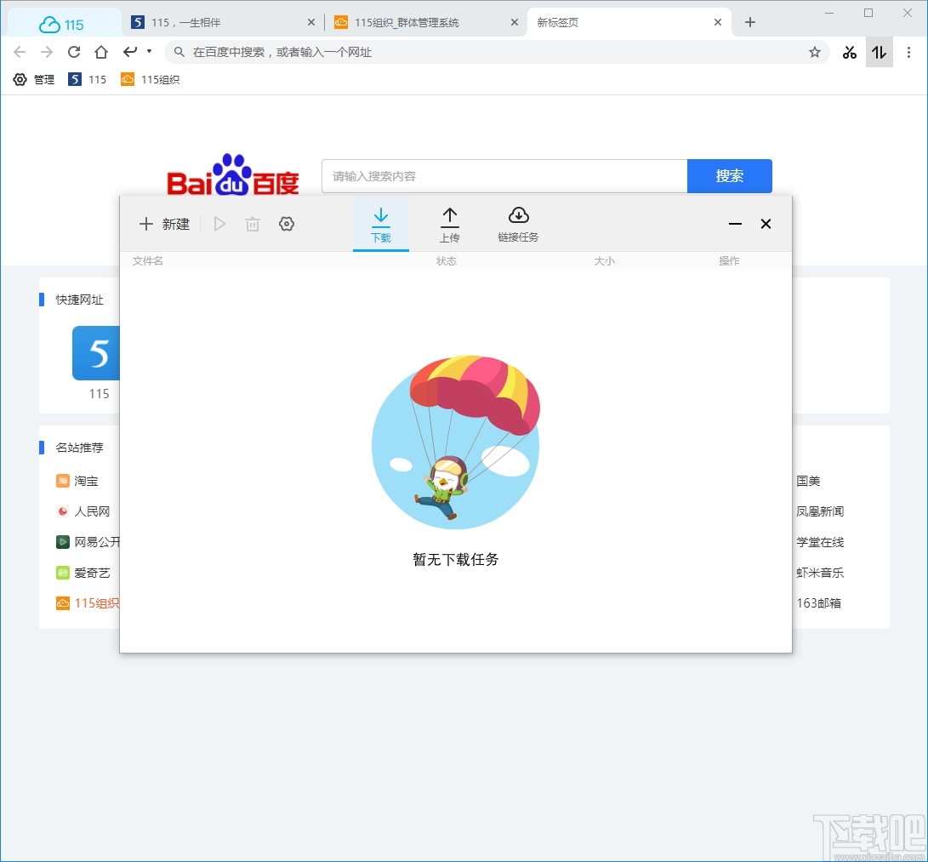Switch to the 上传 tab

[450, 225]
